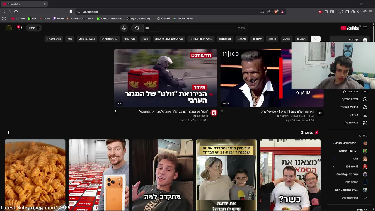This screenshot has width=375, height=211.
Task: Open the bookmarks bar apps grid icon
Action: tap(4, 18)
